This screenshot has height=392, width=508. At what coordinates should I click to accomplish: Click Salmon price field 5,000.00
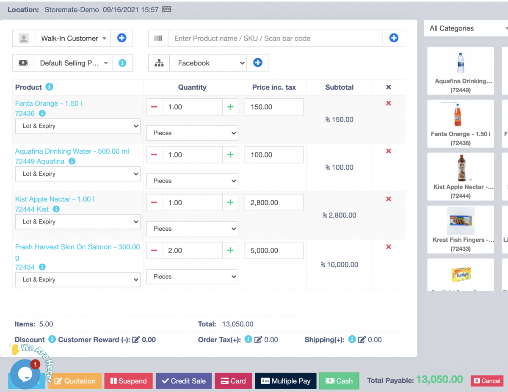(x=274, y=251)
